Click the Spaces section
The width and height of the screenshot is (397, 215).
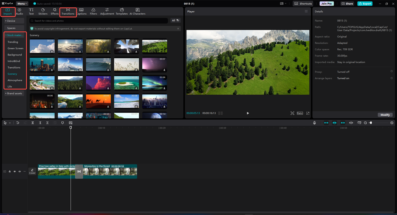14,28
